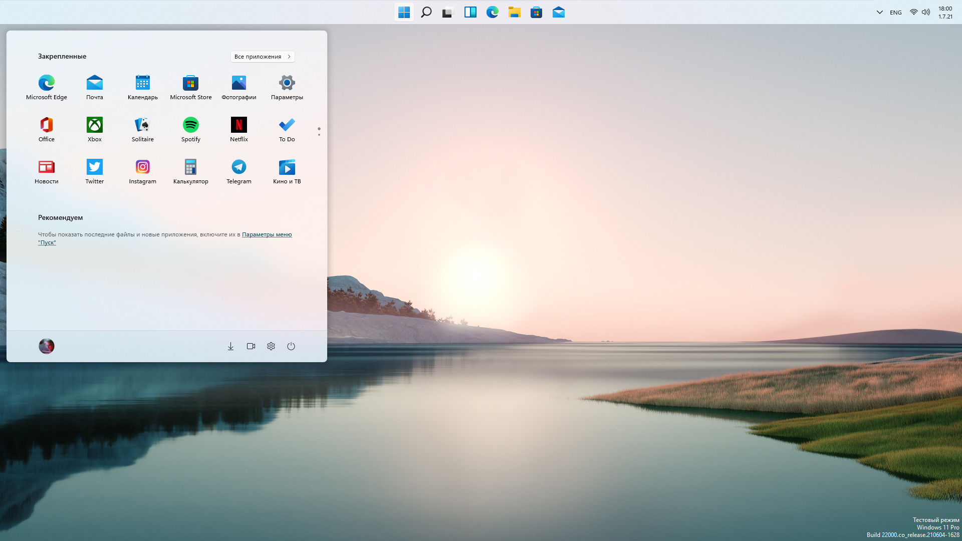Toggle volume mute in system tray
Screen dimensions: 962x541
coord(925,12)
